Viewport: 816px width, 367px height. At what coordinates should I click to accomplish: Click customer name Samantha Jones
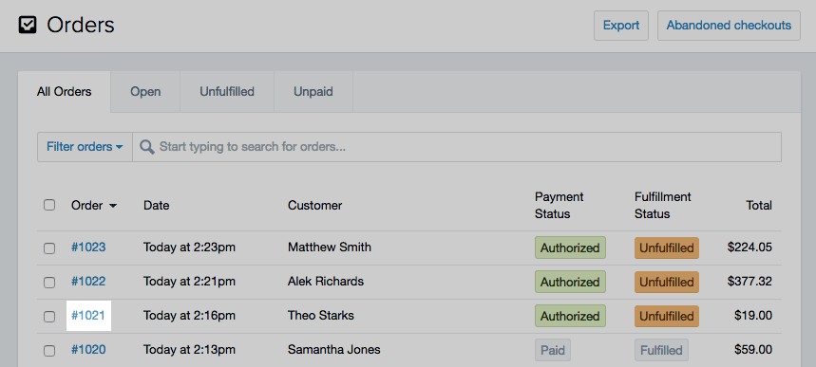[334, 349]
